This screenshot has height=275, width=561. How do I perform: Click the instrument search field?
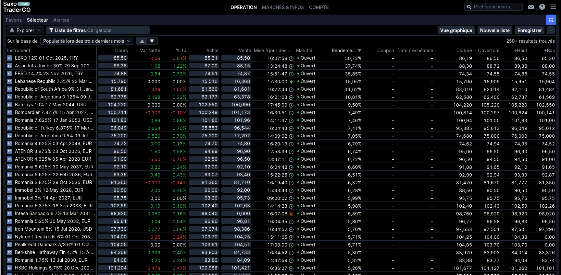click(493, 7)
